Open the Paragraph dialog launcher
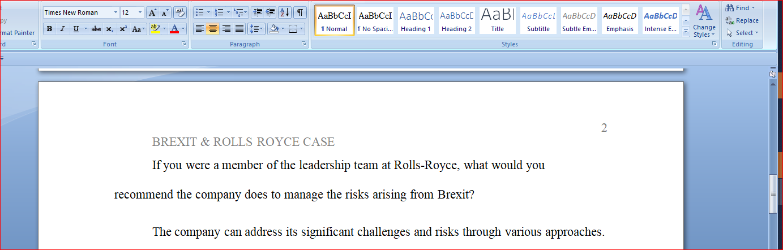 [303, 44]
